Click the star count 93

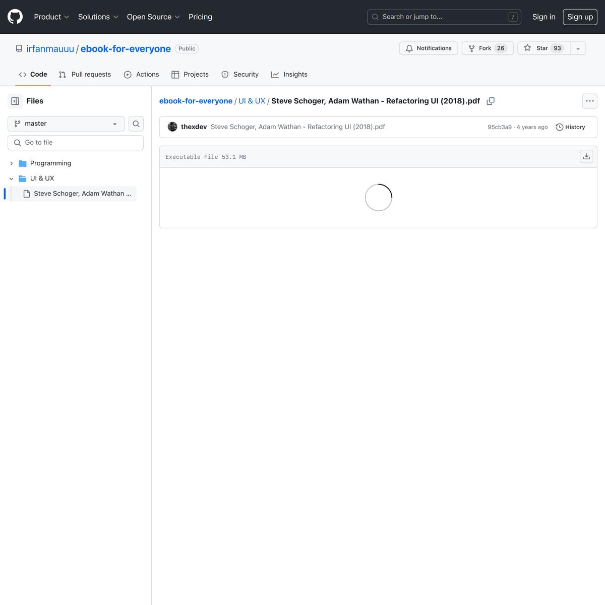(x=557, y=48)
